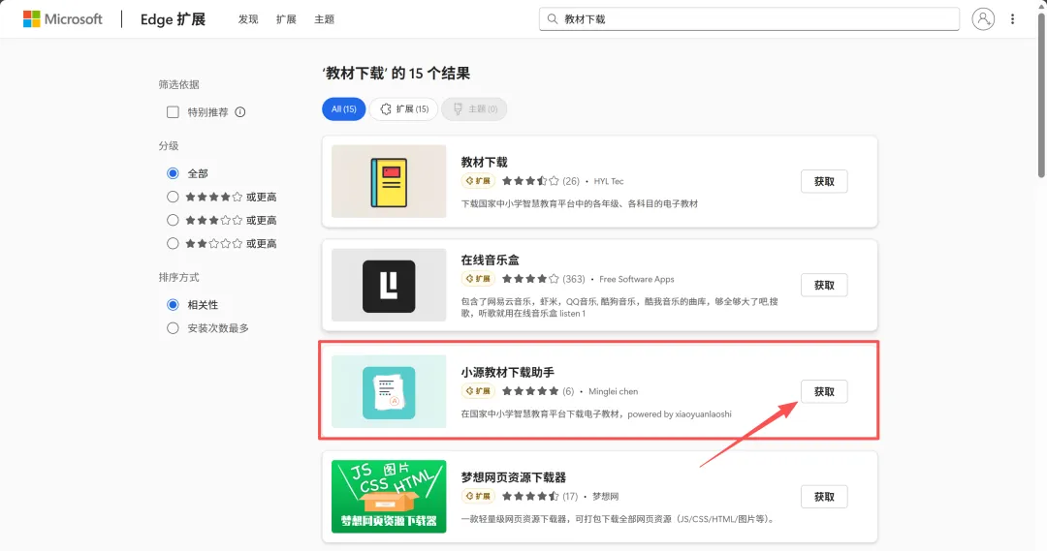Open the 教材下载 extension title
1047x551 pixels.
pyautogui.click(x=484, y=162)
